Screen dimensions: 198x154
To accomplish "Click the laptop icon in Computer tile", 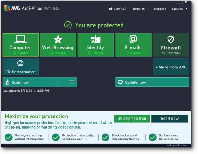I will tap(21, 39).
